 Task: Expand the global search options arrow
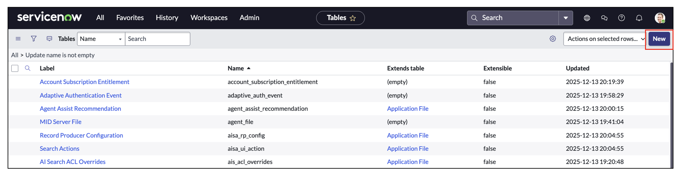[566, 18]
